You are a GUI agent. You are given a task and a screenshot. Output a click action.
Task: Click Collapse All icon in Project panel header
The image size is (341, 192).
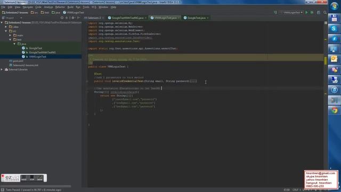(x=67, y=18)
